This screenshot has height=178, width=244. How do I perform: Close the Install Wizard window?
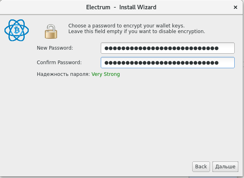tap(236, 7)
